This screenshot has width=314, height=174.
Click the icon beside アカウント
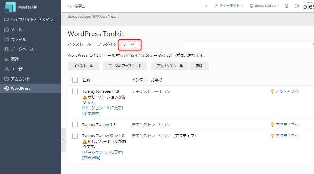pyautogui.click(x=6, y=79)
